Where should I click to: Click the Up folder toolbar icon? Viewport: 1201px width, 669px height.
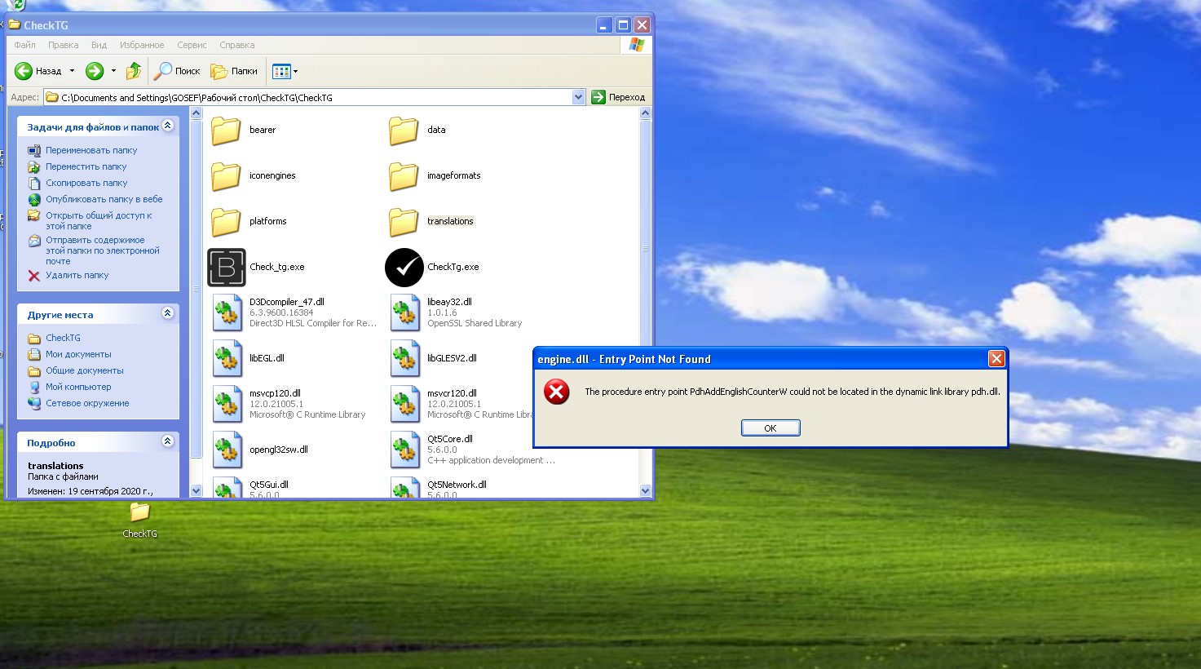134,71
